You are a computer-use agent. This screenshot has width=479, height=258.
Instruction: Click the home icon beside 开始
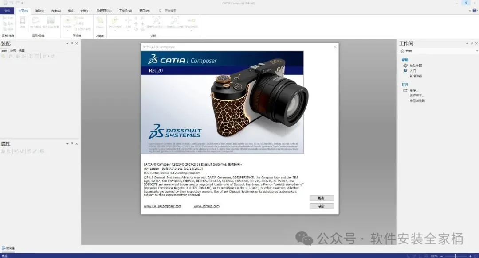(403, 51)
